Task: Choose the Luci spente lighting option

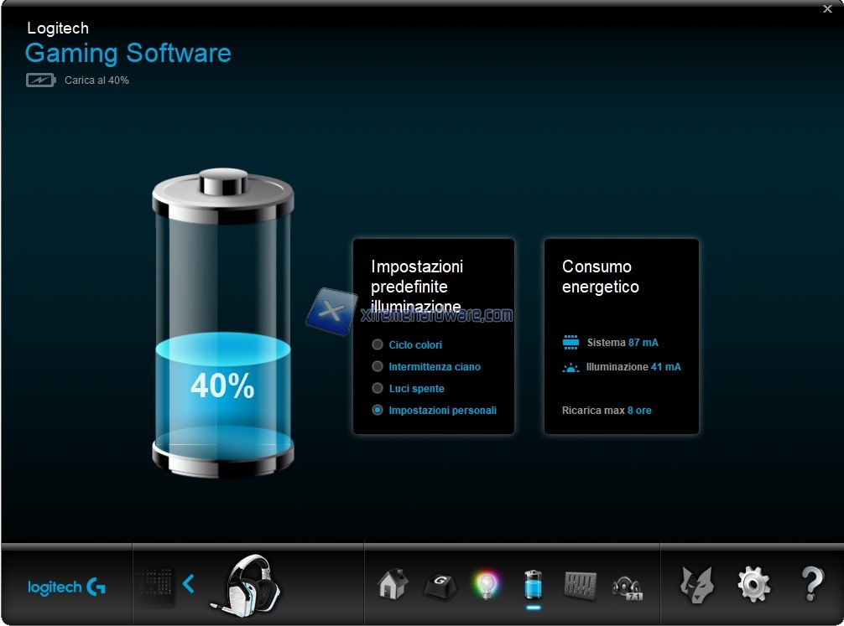Action: pyautogui.click(x=378, y=388)
